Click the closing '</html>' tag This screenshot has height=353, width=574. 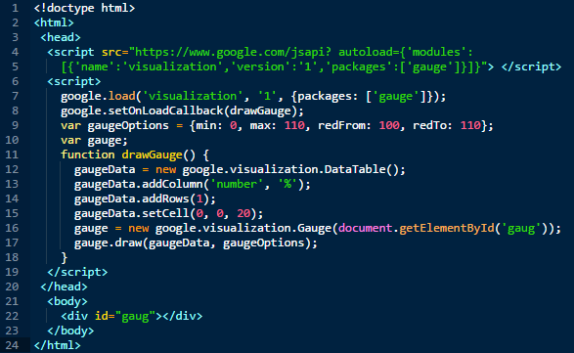point(57,345)
